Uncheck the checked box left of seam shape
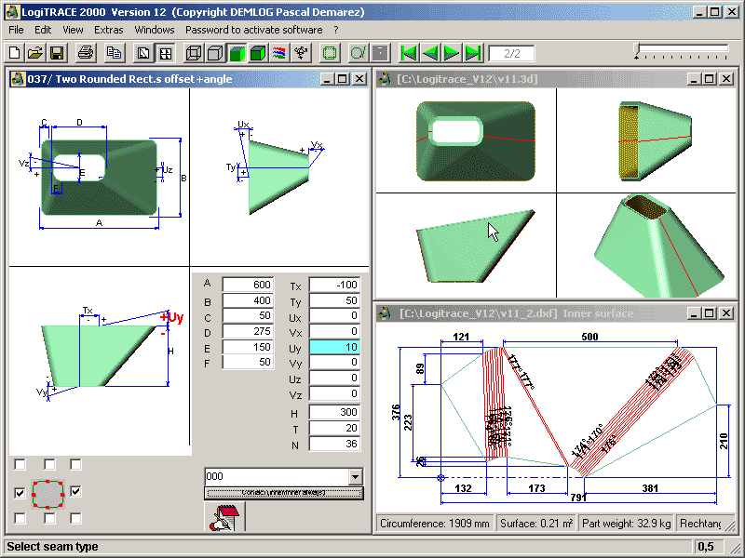 (20, 493)
